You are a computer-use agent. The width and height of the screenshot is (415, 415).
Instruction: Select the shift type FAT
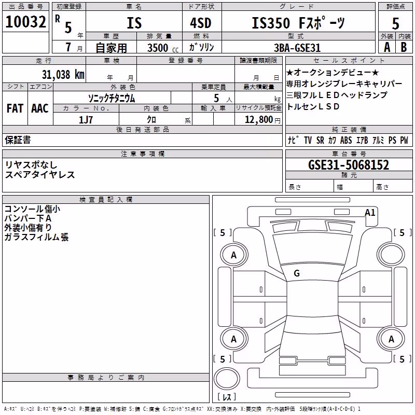pyautogui.click(x=15, y=108)
